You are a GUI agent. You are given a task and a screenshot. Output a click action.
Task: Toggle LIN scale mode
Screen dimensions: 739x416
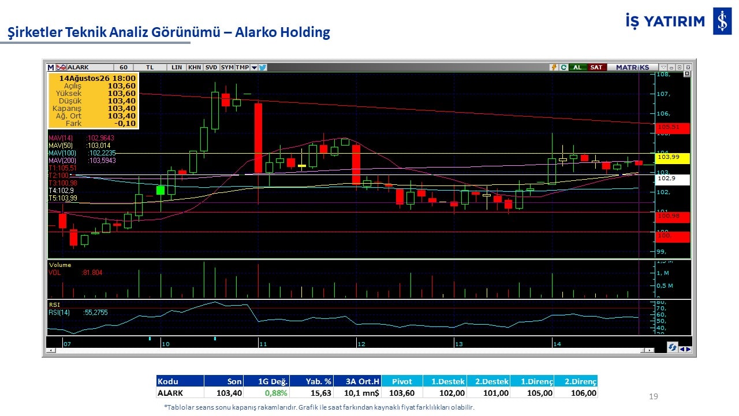click(x=177, y=68)
